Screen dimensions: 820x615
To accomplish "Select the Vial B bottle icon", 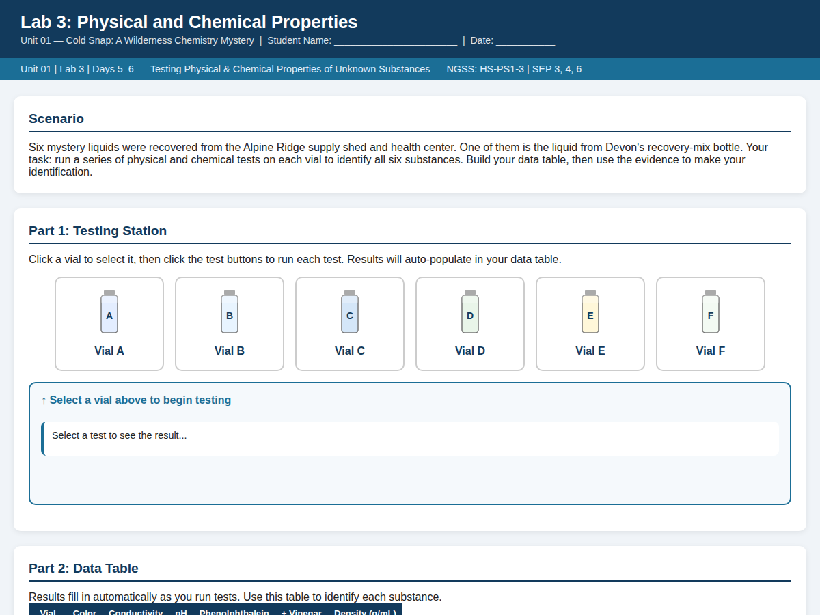I will pos(230,312).
